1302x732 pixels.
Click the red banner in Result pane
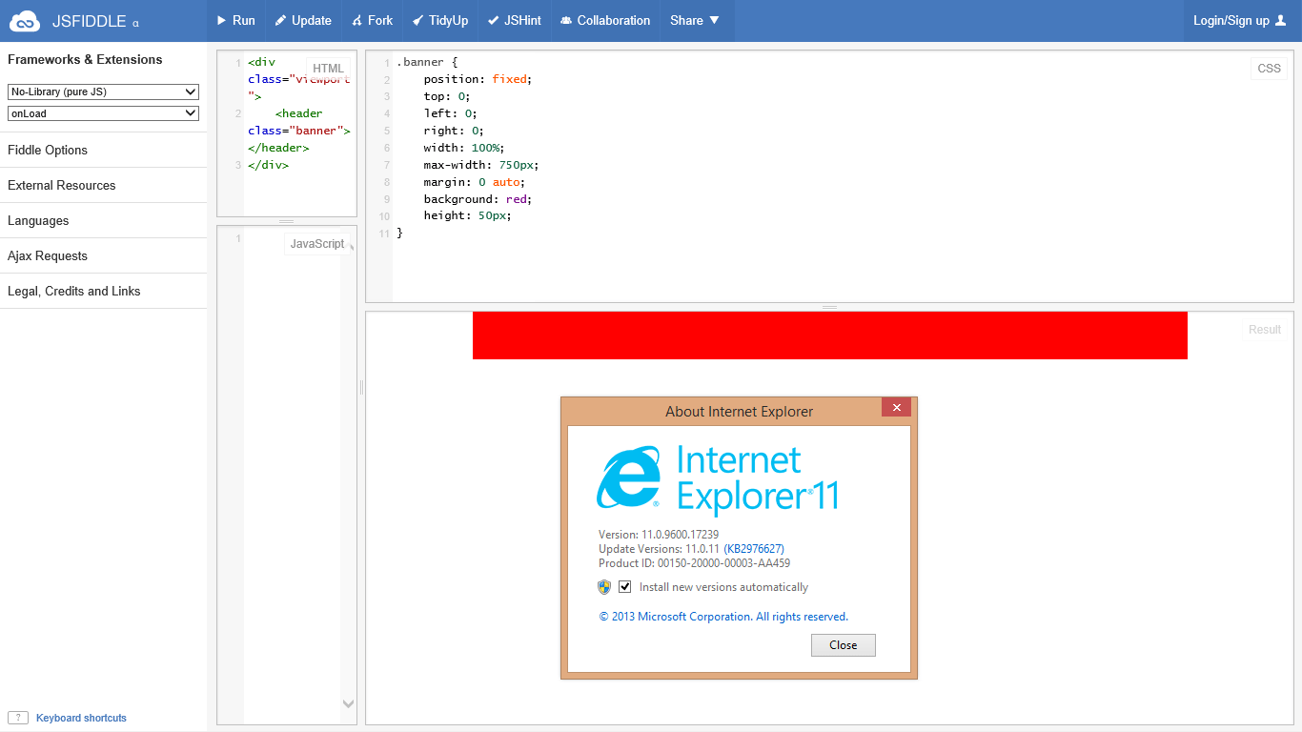[x=830, y=335]
